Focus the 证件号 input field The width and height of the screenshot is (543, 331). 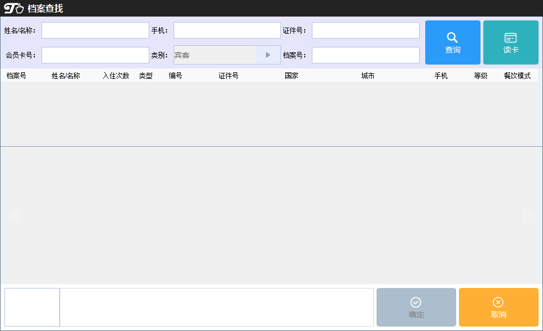tap(366, 30)
